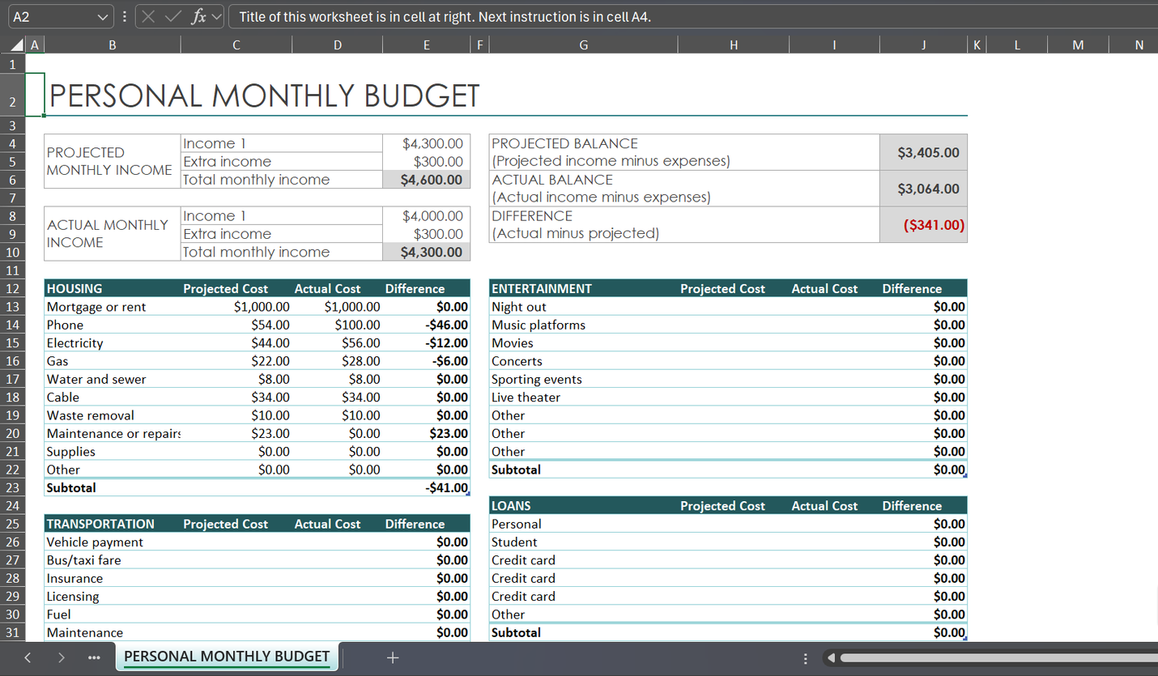Select row 12 header
This screenshot has width=1158, height=676.
[13, 288]
